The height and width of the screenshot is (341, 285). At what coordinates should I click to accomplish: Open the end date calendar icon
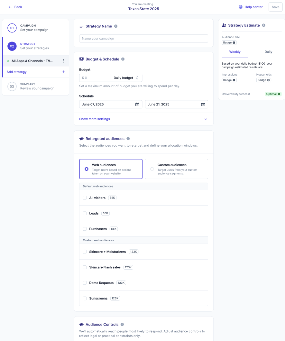[x=203, y=105]
